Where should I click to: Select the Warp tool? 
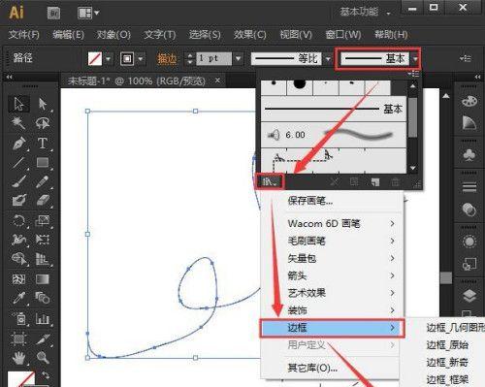(18, 240)
